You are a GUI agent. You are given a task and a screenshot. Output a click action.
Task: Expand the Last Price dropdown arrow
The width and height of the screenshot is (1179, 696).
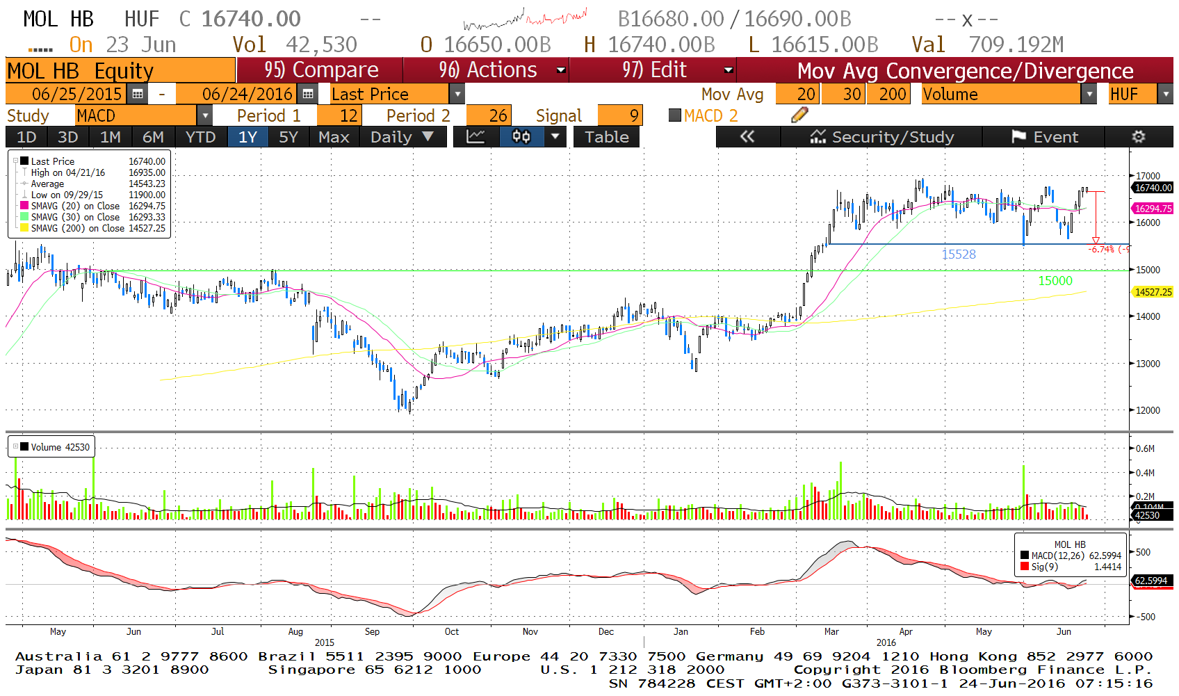pos(457,94)
